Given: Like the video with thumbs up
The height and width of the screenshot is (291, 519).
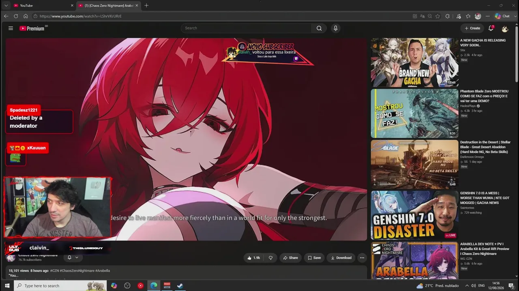Looking at the screenshot, I should (x=254, y=258).
